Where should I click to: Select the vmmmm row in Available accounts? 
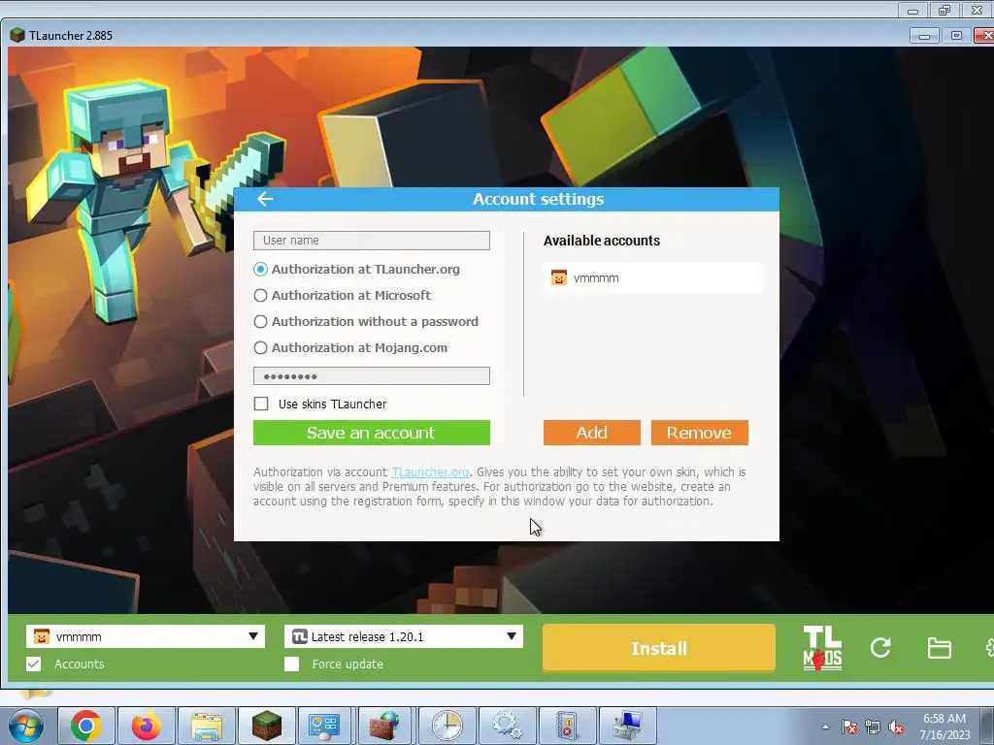(x=653, y=277)
